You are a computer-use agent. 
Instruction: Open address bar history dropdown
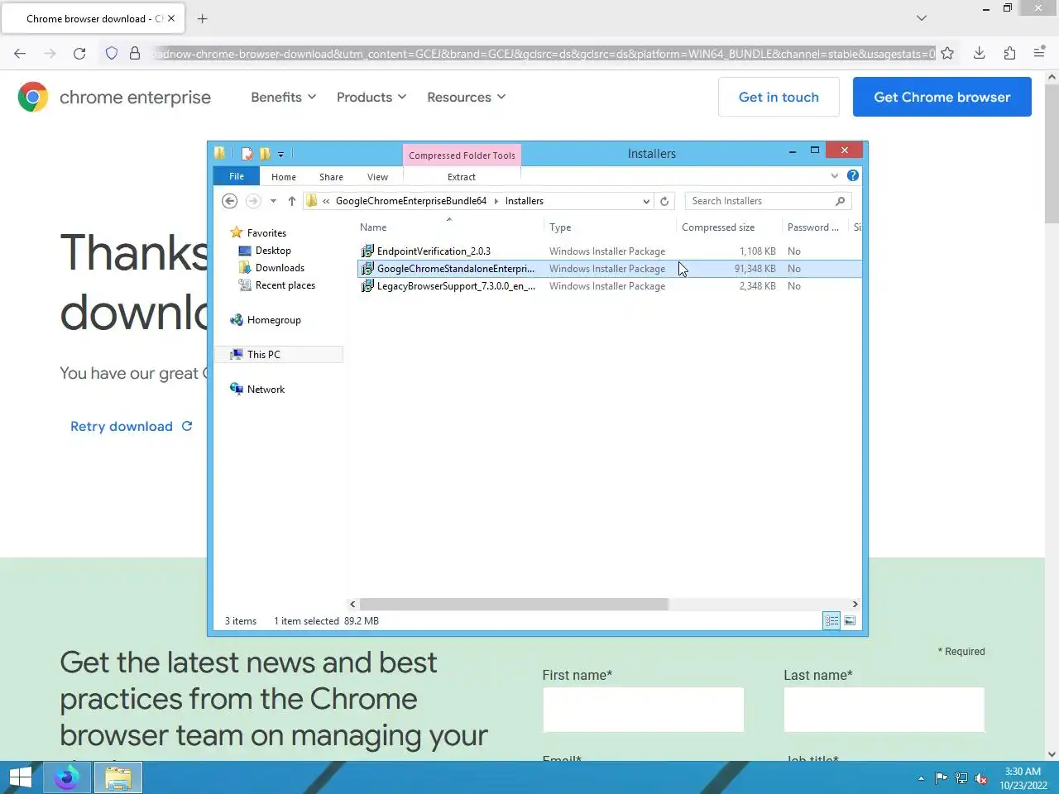coord(646,201)
